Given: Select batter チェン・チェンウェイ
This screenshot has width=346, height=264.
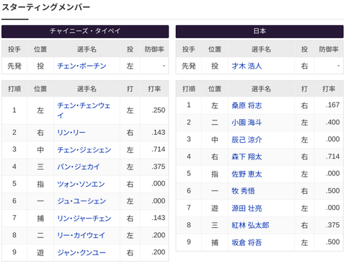Looking at the screenshot, I should 84,110.
